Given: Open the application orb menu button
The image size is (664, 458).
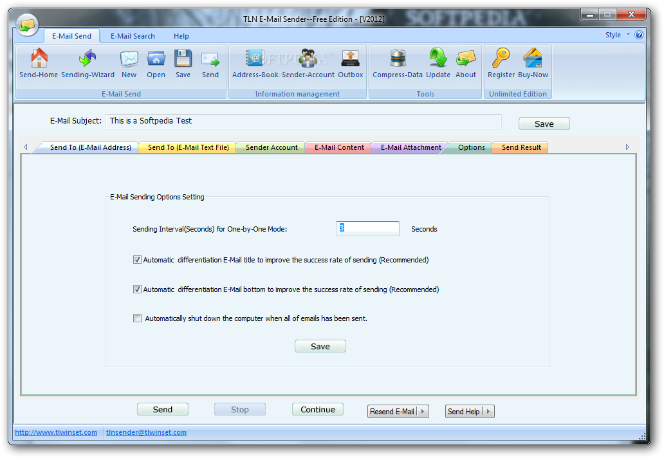Looking at the screenshot, I should 27,25.
